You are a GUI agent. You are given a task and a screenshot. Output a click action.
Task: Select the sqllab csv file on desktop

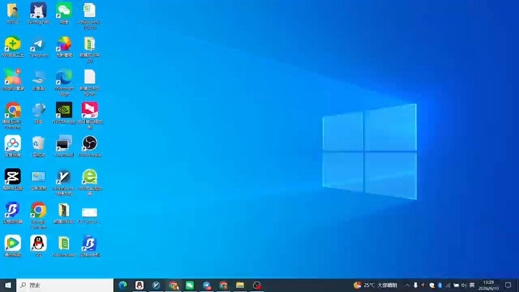[x=90, y=16]
